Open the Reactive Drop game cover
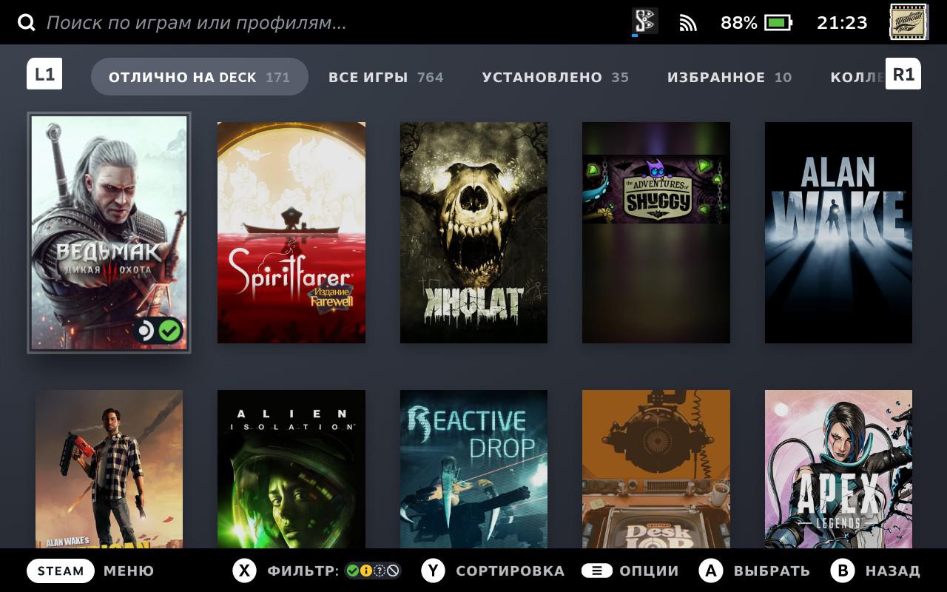The image size is (947, 592). 473,469
